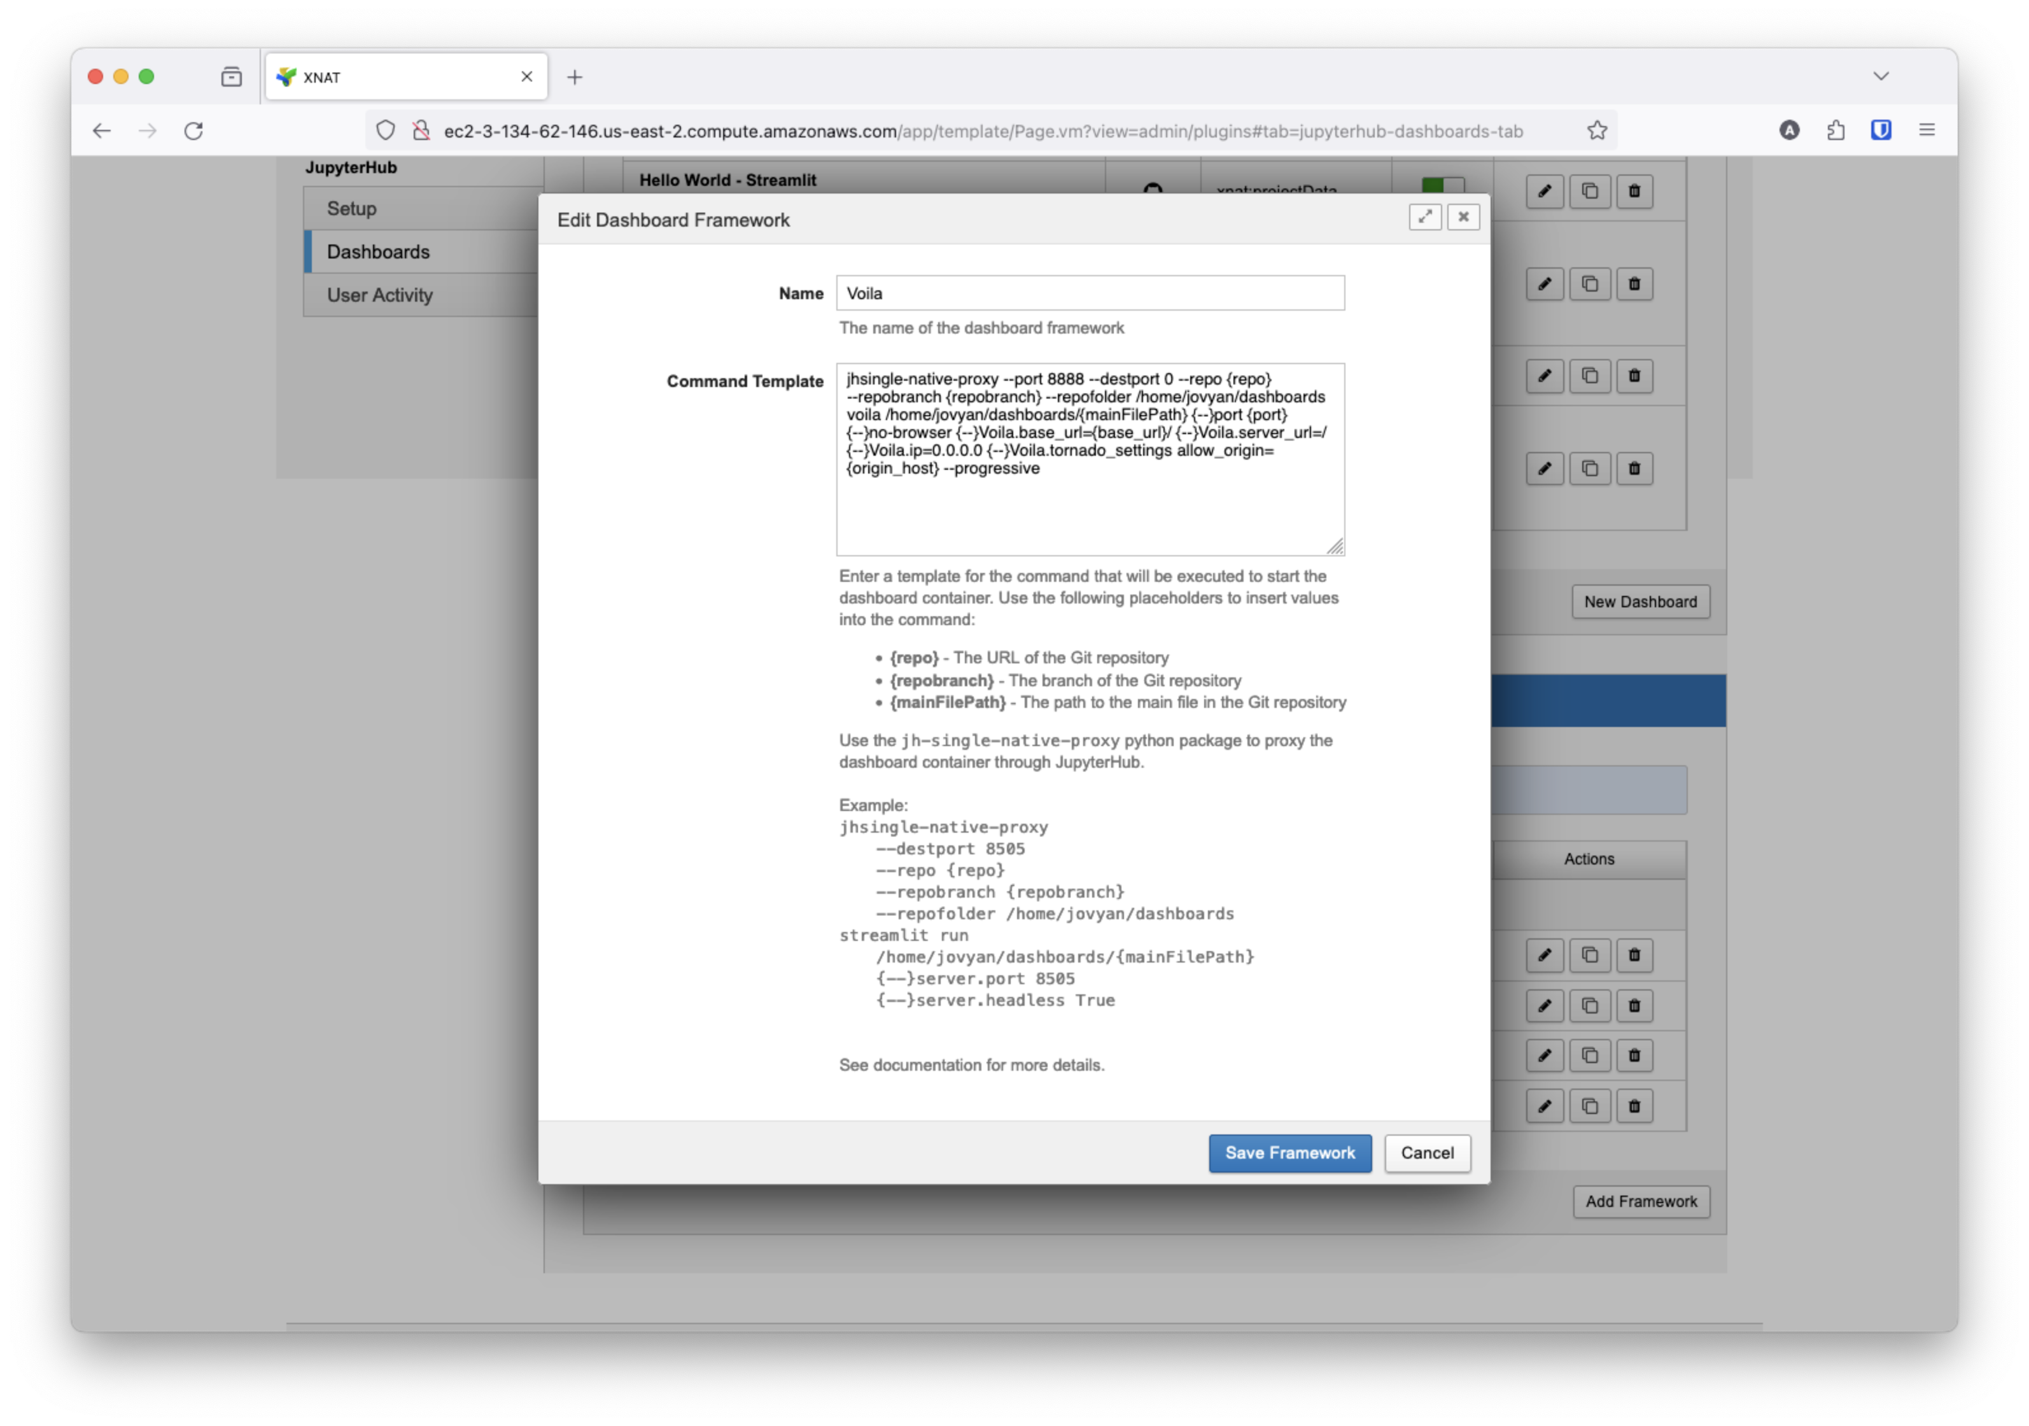Bookmark page with the star icon
The image size is (2029, 1426).
[x=1597, y=131]
